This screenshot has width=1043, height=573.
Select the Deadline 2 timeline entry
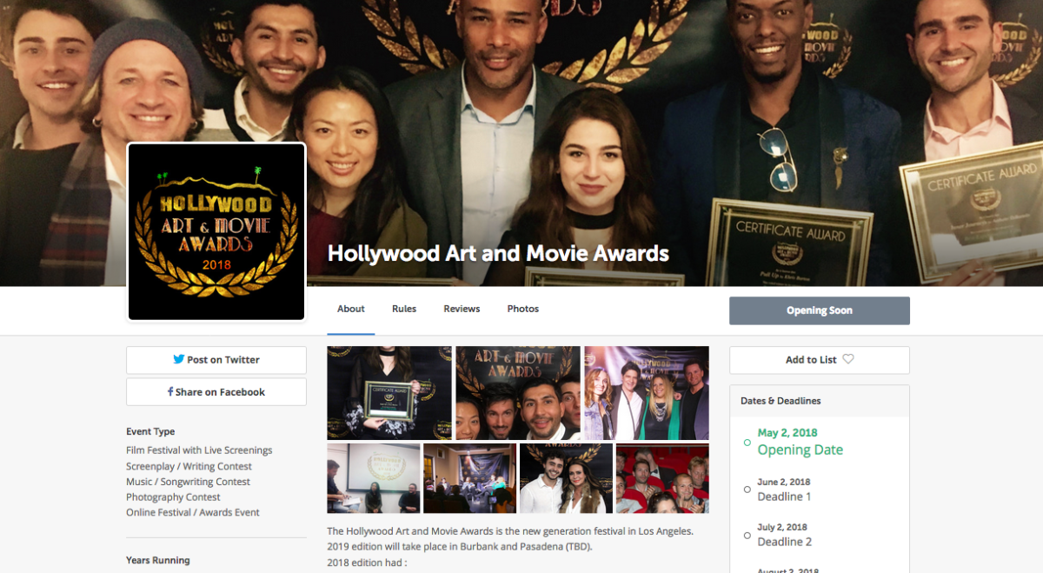tap(784, 542)
